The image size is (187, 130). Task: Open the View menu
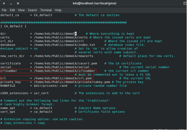21,10
